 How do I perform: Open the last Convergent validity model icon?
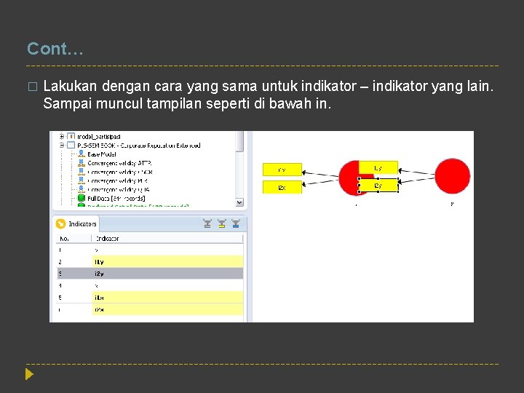(x=82, y=189)
